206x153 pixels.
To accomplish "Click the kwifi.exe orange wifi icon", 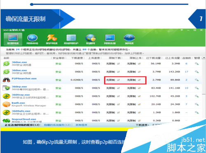I will tap(7, 104).
